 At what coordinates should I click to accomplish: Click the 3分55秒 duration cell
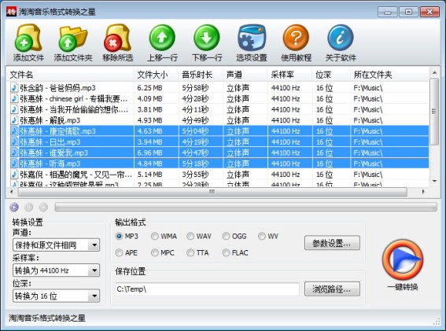(195, 175)
